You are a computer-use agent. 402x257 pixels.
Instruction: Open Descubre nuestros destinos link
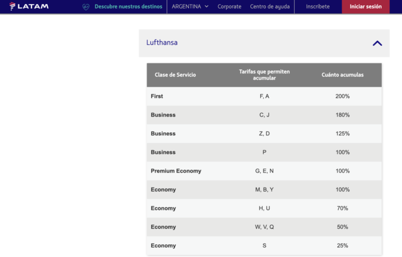(128, 6)
